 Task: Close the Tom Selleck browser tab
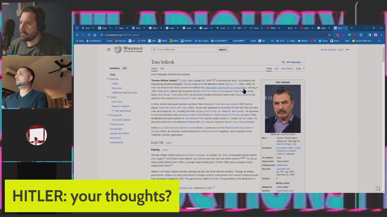346,28
